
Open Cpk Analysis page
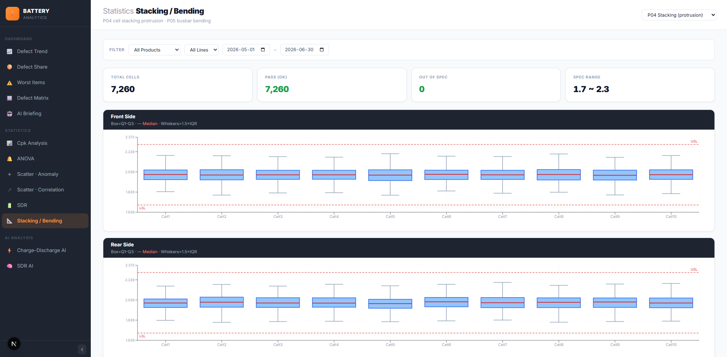click(45, 143)
